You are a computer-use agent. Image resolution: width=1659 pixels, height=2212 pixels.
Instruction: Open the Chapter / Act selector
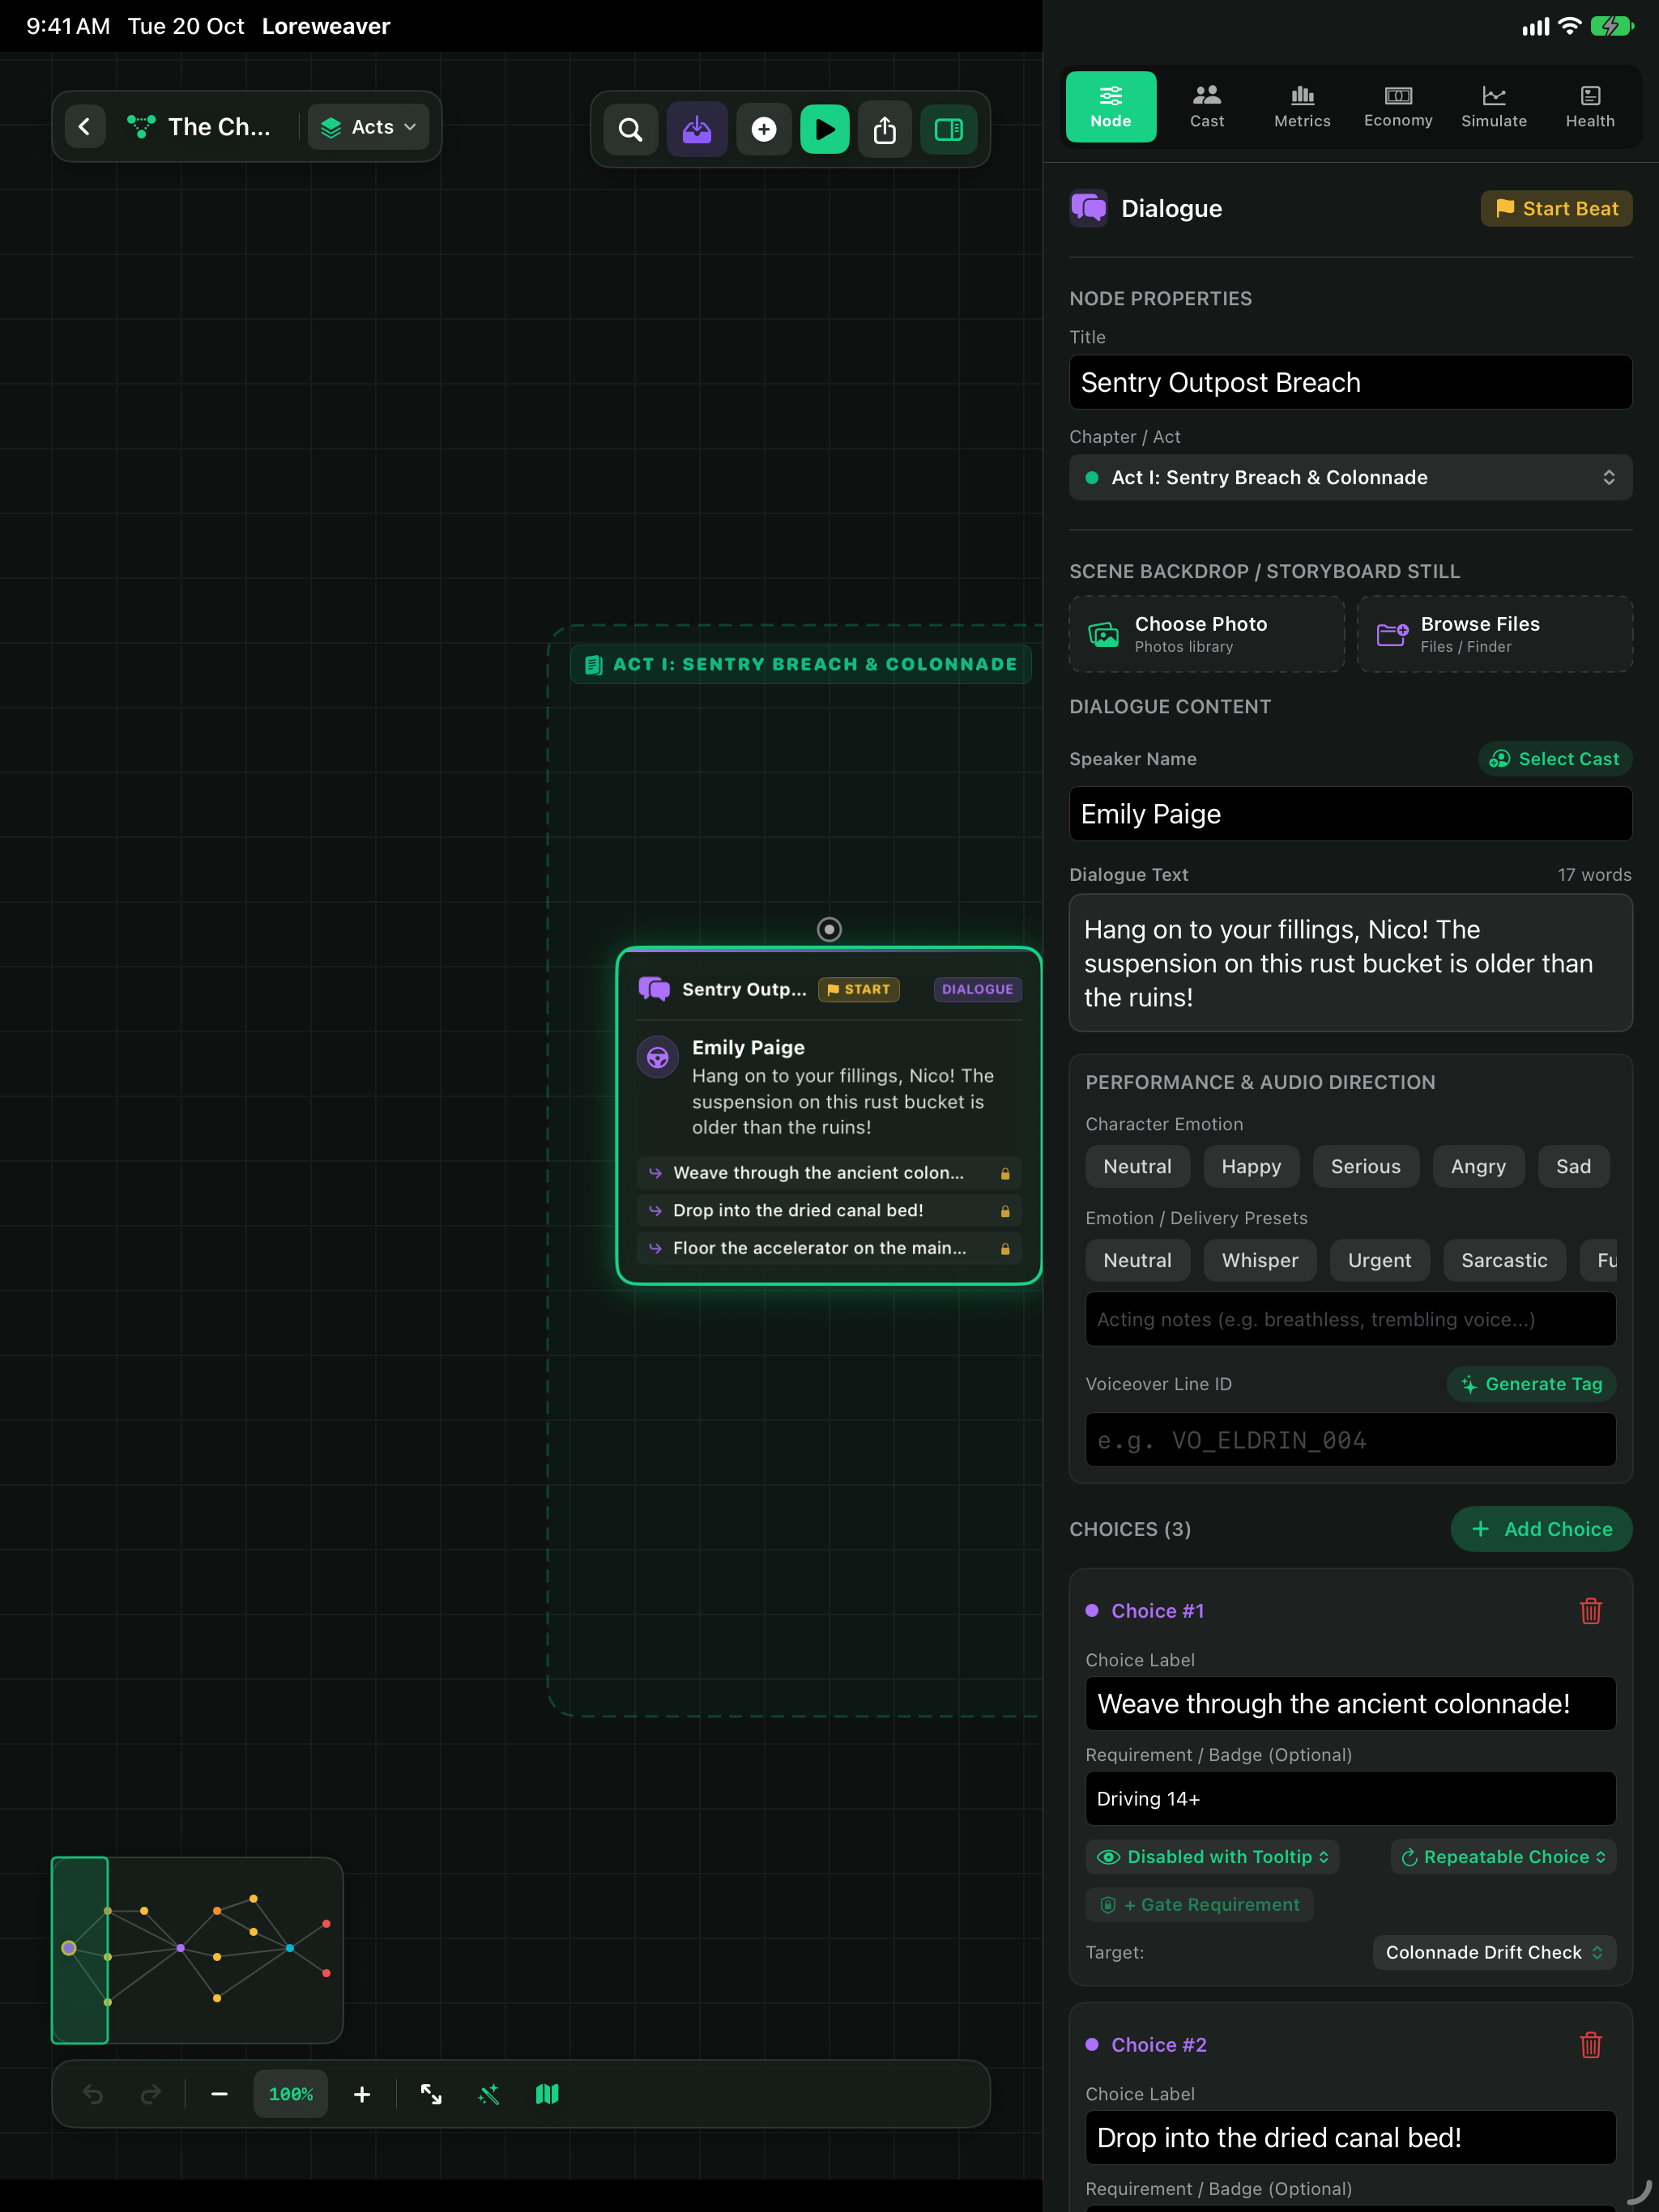coord(1350,477)
